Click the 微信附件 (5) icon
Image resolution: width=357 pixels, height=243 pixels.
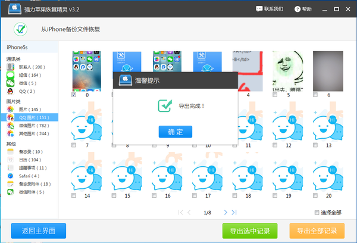pyautogui.click(x=10, y=192)
